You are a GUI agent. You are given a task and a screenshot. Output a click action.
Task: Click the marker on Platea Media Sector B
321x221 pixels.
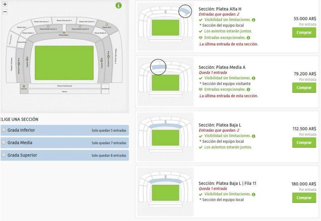[80, 26]
